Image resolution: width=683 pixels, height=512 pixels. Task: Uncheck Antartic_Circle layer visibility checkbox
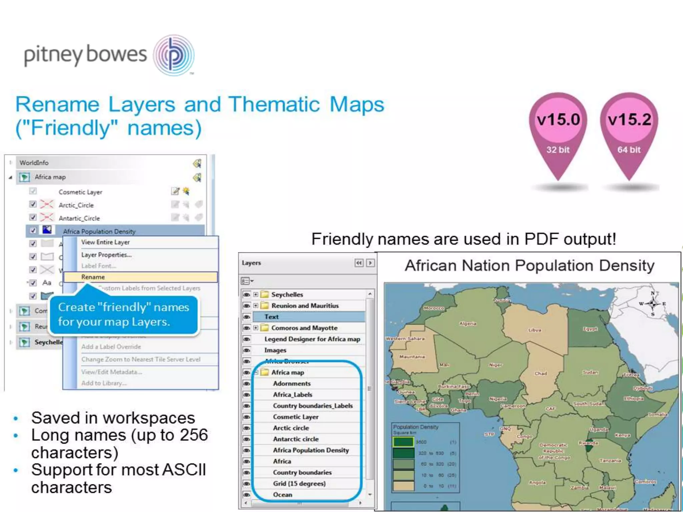[x=33, y=217]
